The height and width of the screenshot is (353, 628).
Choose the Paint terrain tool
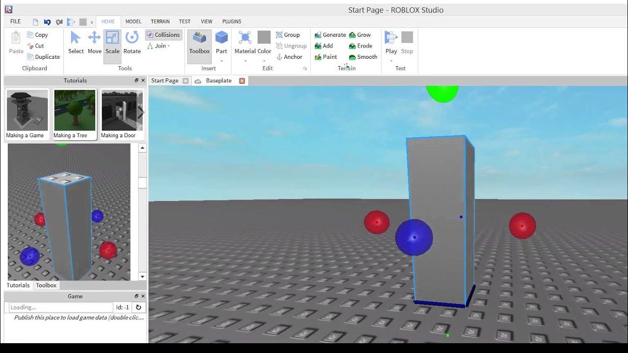coord(326,57)
